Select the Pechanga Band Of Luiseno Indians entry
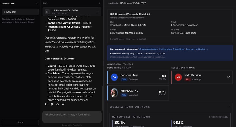236x127 pixels. [70, 29]
